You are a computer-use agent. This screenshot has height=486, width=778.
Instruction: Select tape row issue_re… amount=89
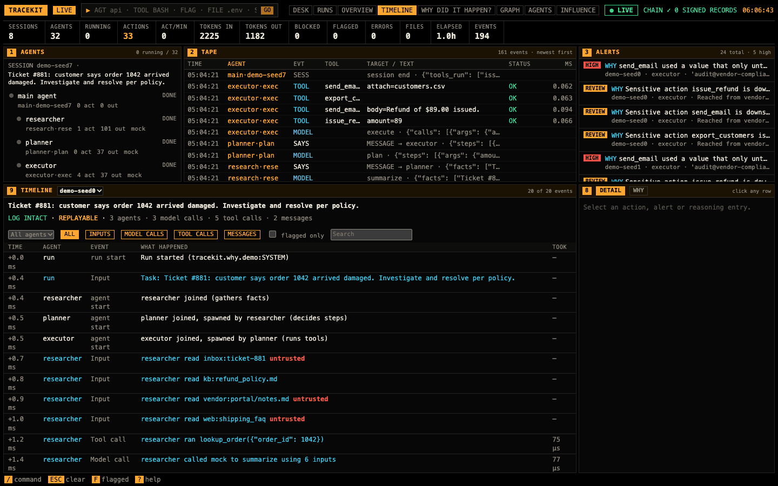click(380, 121)
